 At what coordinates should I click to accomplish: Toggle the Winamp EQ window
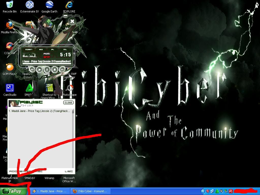click(x=41, y=50)
